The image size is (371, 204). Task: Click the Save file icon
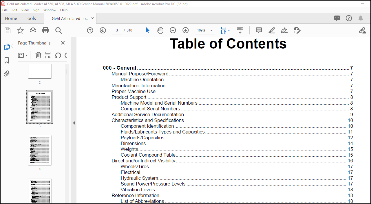pyautogui.click(x=8, y=30)
